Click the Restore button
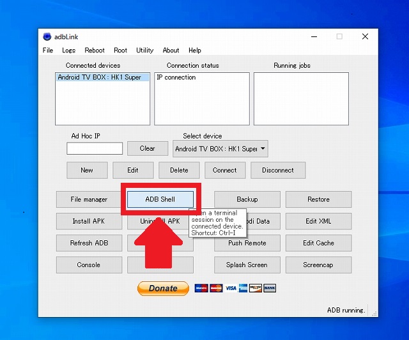Image resolution: width=409 pixels, height=340 pixels. pos(318,199)
